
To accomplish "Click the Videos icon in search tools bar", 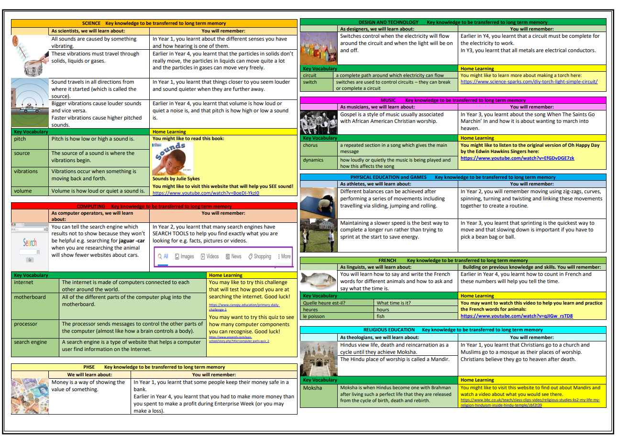I will pyautogui.click(x=203, y=257).
